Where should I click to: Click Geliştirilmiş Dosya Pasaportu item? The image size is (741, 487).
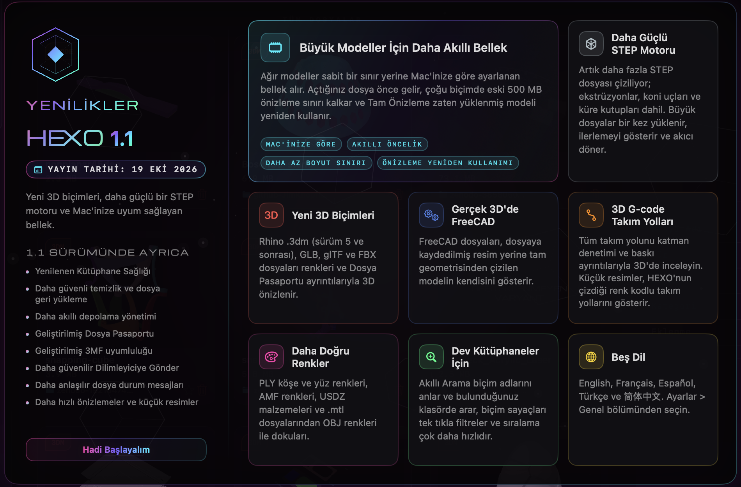94,333
